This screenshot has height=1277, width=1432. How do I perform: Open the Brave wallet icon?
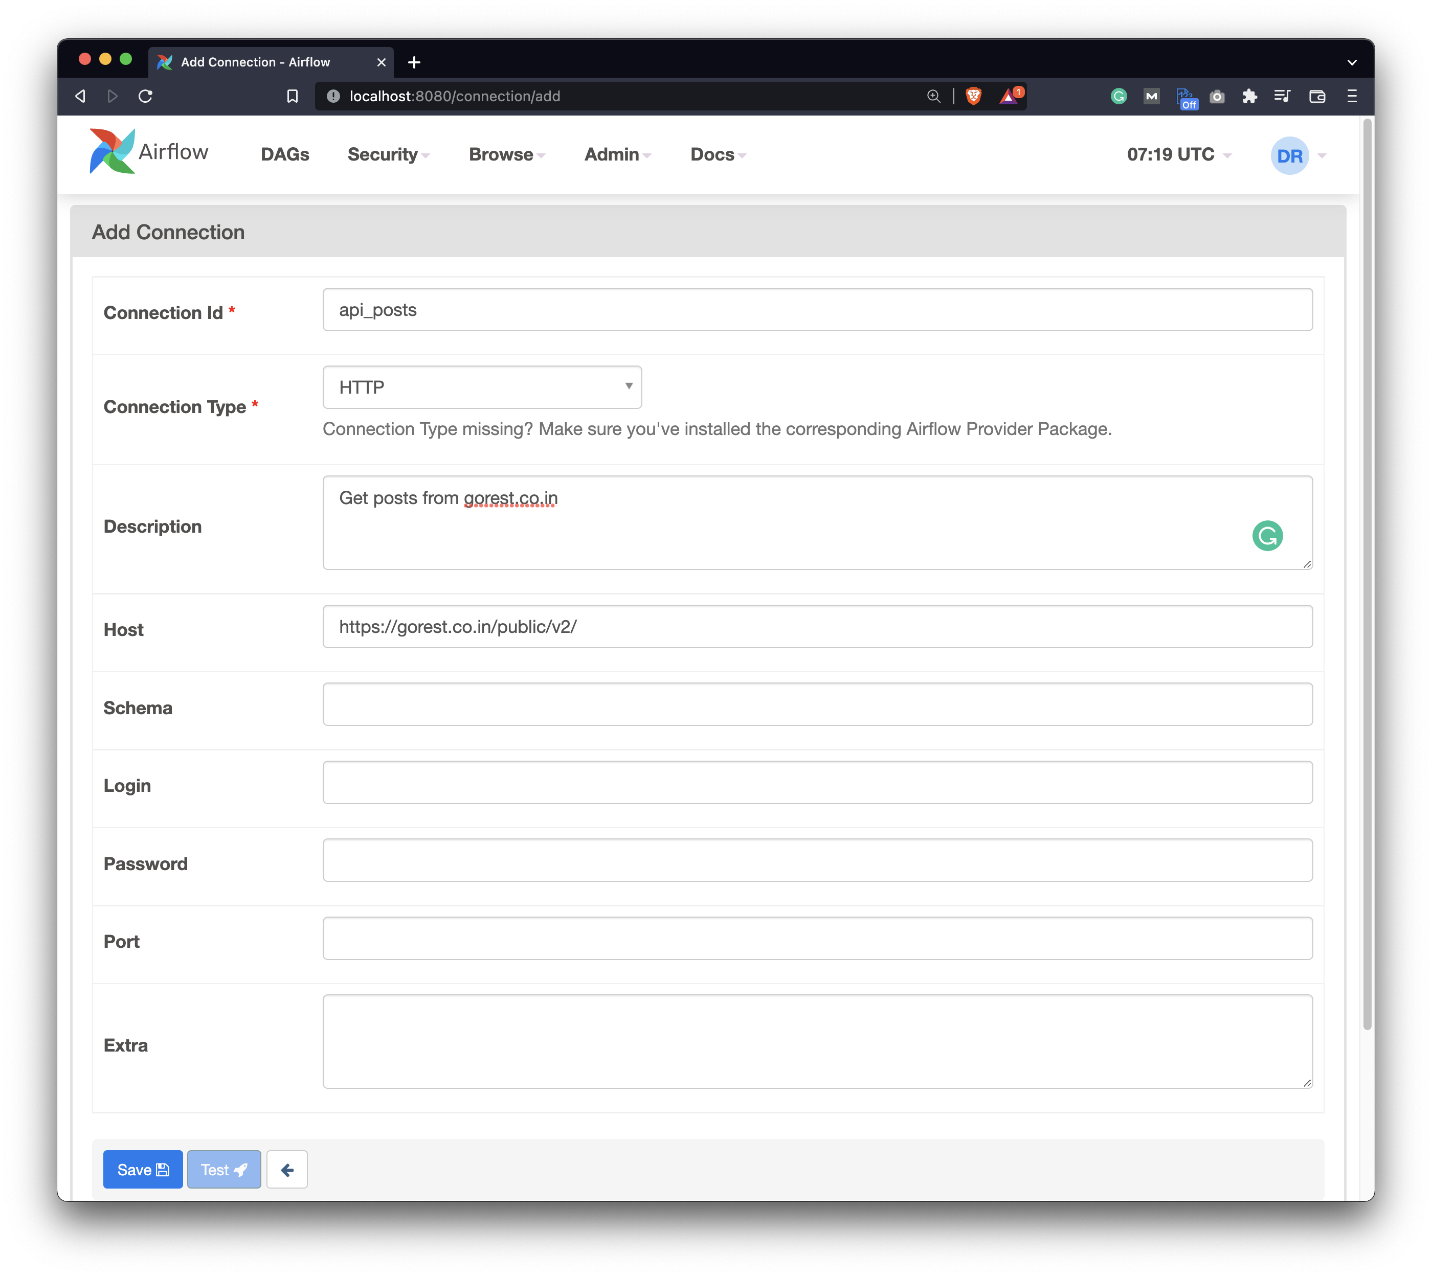coord(1317,96)
